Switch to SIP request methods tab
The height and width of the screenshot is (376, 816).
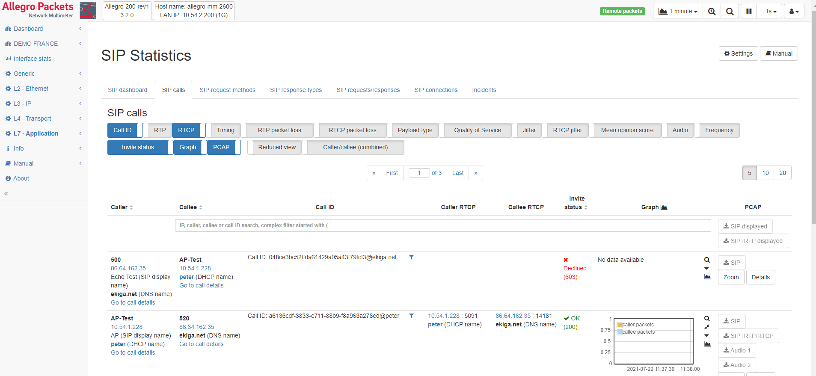tap(227, 90)
